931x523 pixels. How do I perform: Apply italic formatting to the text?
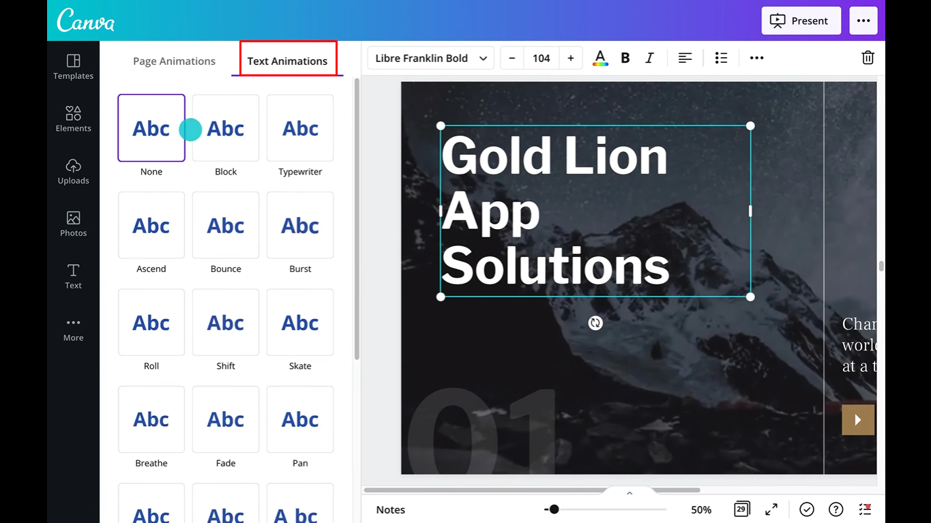point(649,58)
